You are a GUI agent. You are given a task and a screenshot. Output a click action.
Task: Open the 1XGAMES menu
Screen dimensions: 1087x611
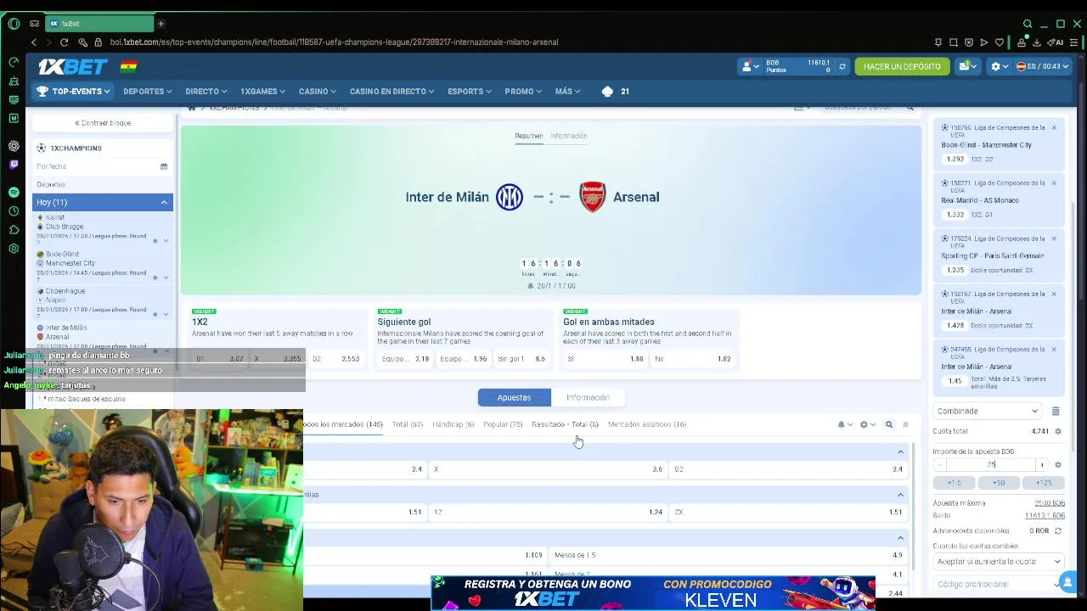262,91
